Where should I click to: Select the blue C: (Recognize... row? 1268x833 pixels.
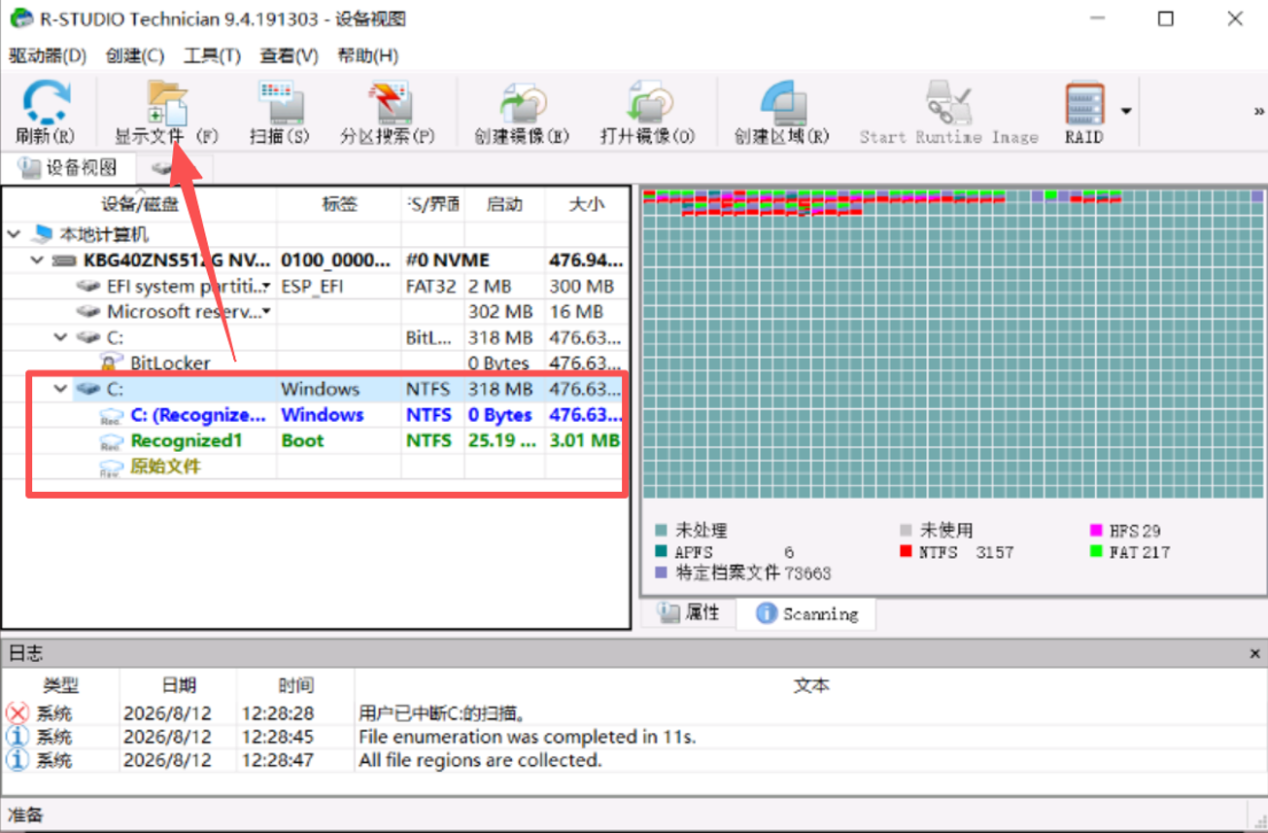(315, 415)
